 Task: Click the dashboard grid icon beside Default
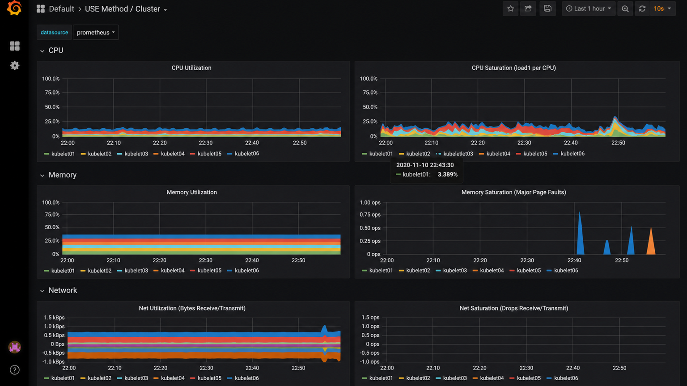pos(41,9)
